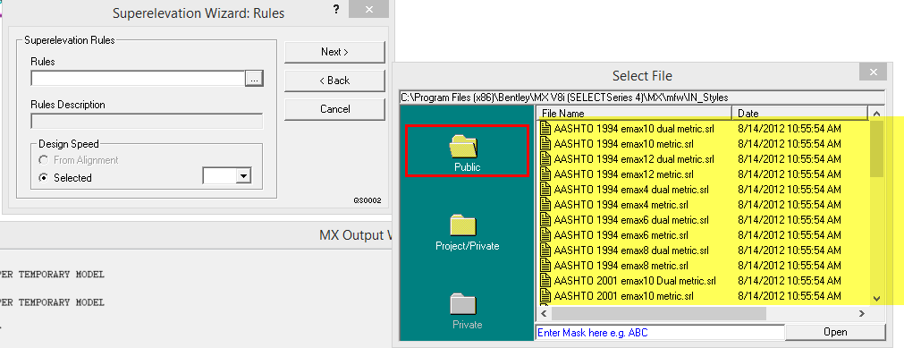Close the Superelevation Wizard dialog
904x348 pixels.
[x=369, y=10]
